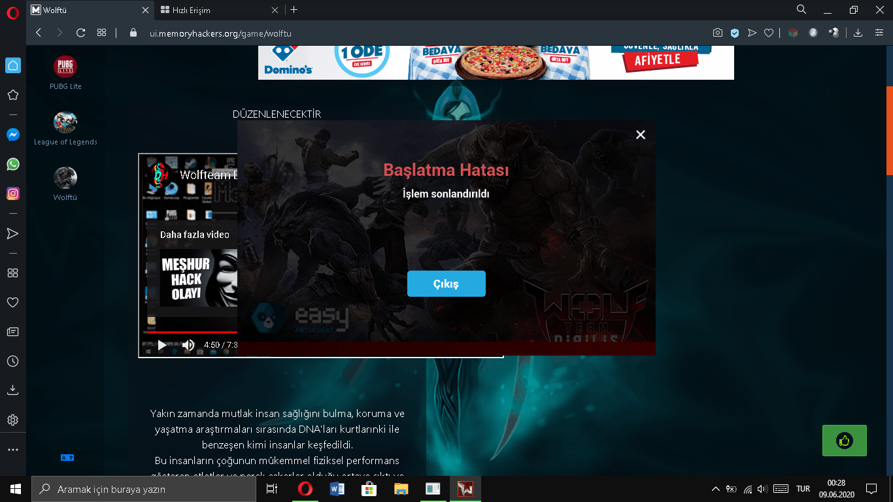Select PUBG Lite game in the list

tap(65, 73)
